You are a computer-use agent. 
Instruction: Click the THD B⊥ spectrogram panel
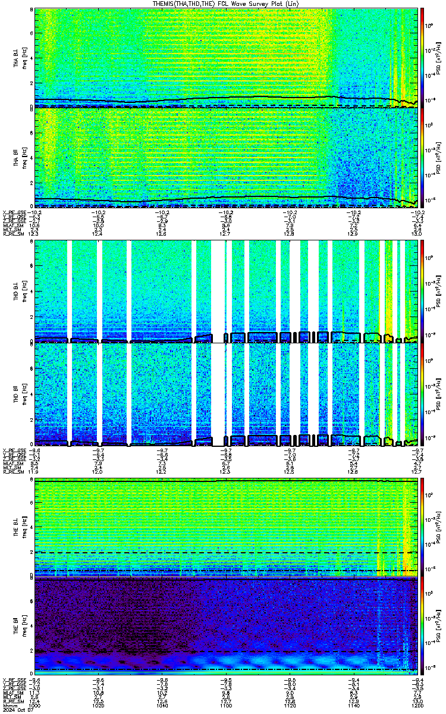[226, 291]
